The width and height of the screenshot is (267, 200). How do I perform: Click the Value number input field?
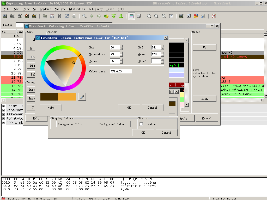(x=115, y=61)
